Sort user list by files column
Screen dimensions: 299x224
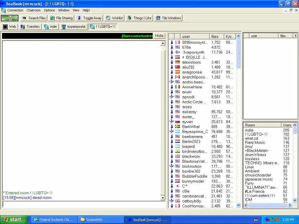217,36
